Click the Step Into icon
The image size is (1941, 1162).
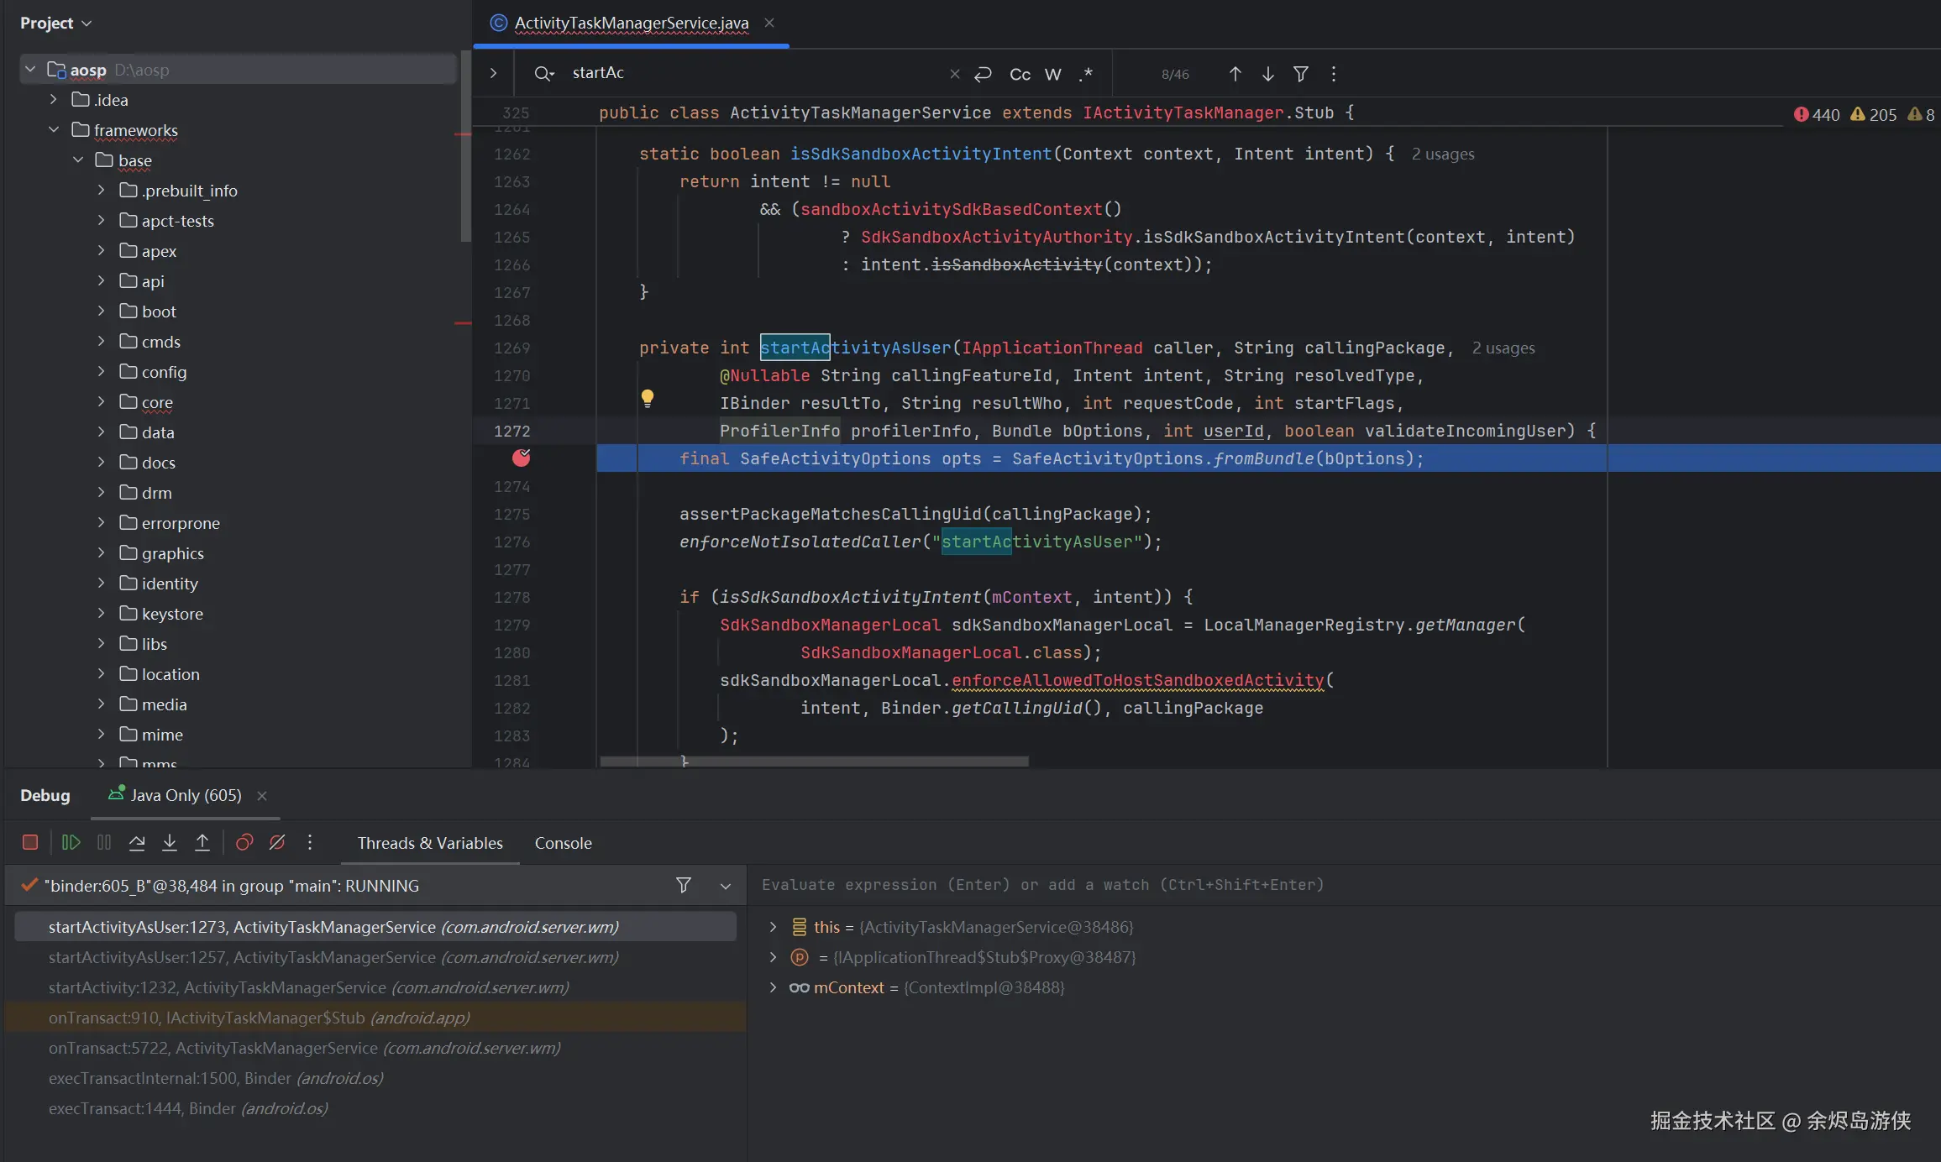pyautogui.click(x=170, y=842)
